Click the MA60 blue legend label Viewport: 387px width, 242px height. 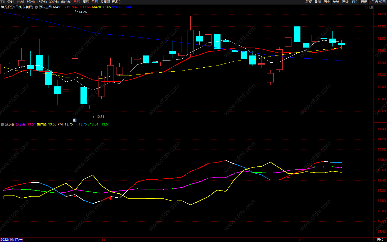tap(121, 7)
